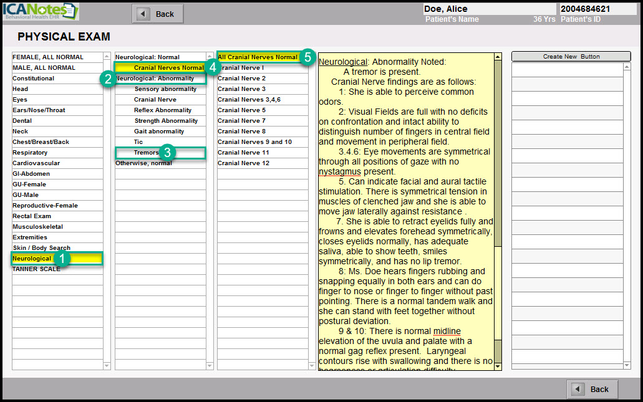Select Gait abnormality item
This screenshot has height=402, width=643.
click(x=159, y=132)
